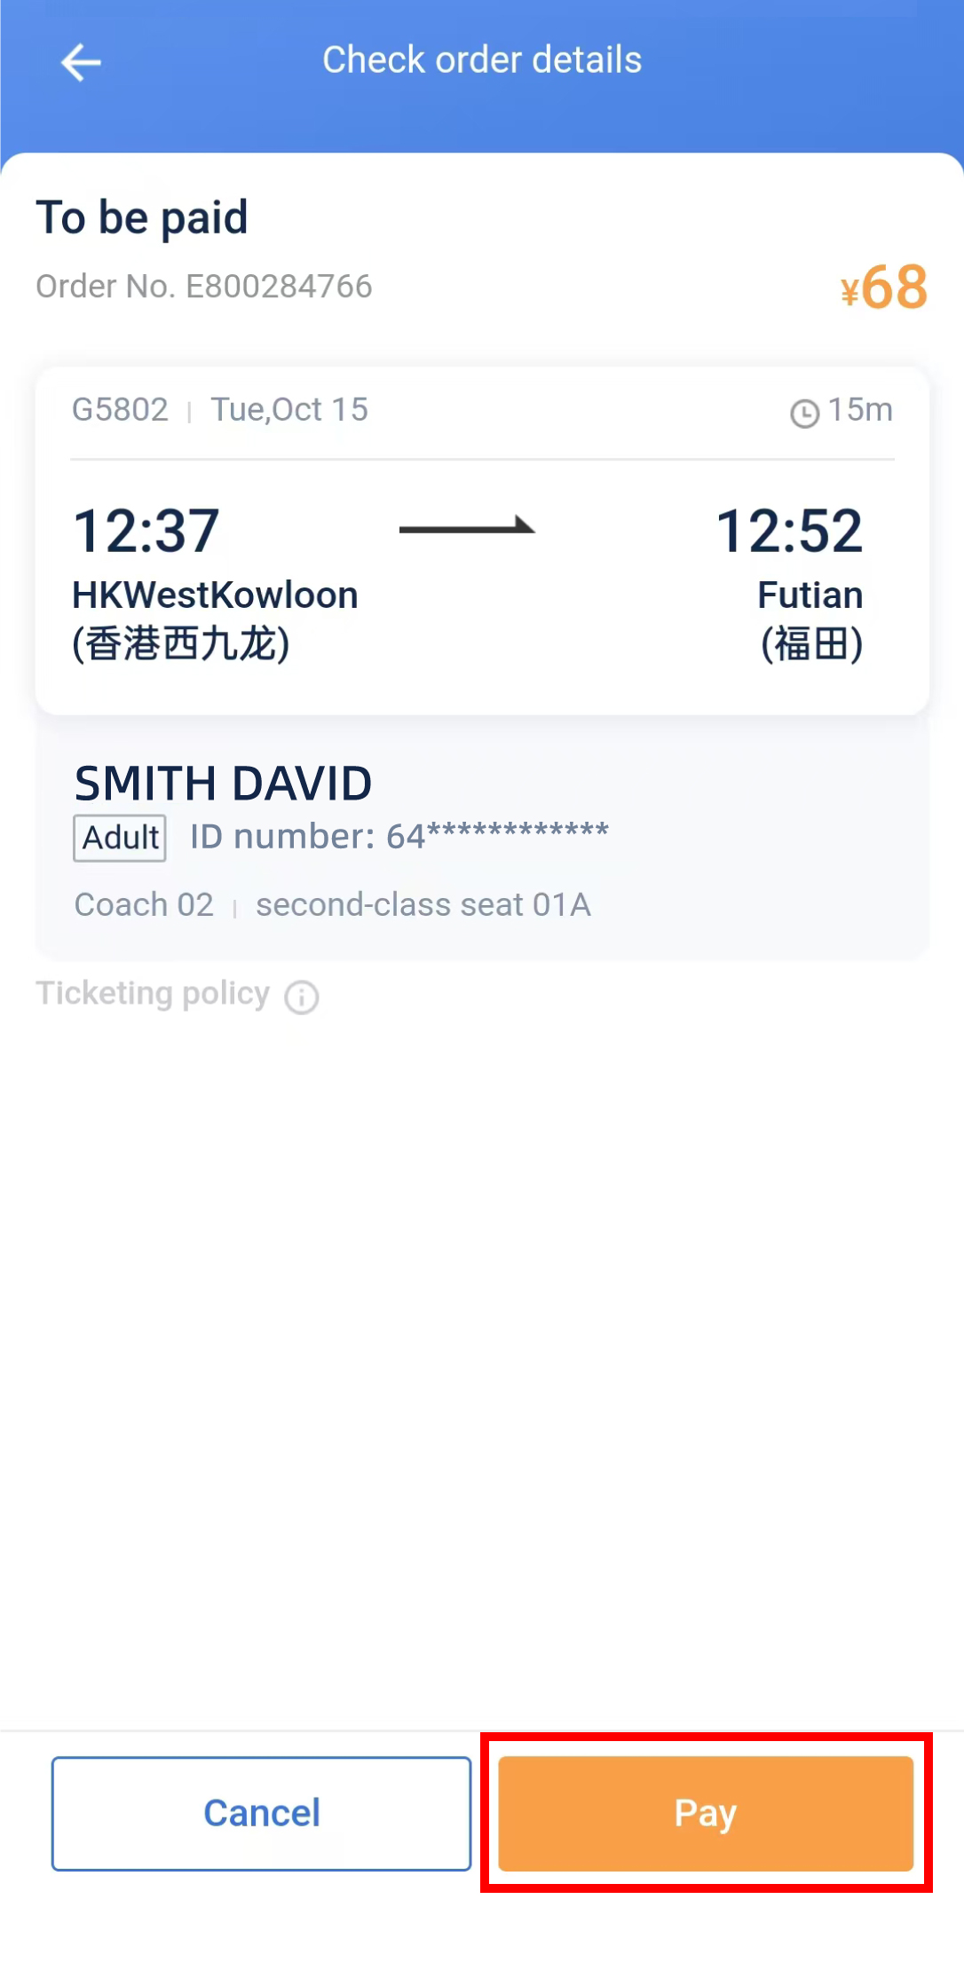Click the clock duration icon
964x1986 pixels.
tap(804, 413)
